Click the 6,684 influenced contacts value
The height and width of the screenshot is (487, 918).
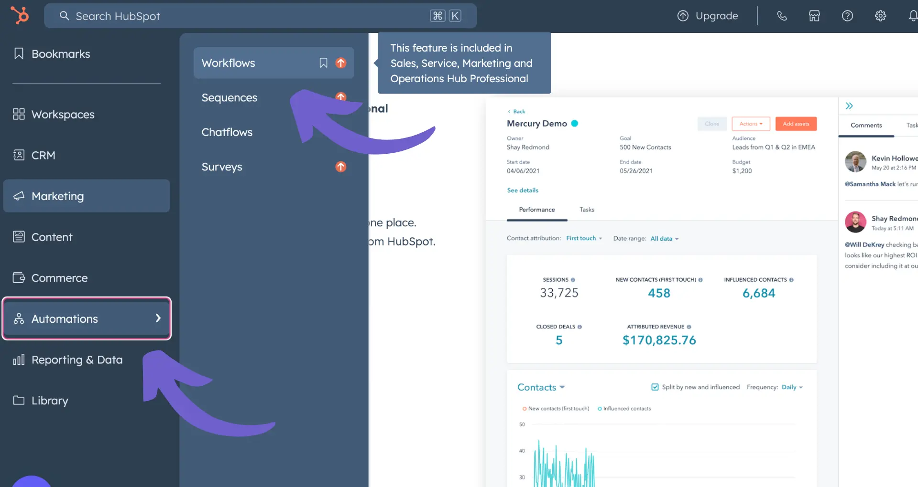pos(759,293)
